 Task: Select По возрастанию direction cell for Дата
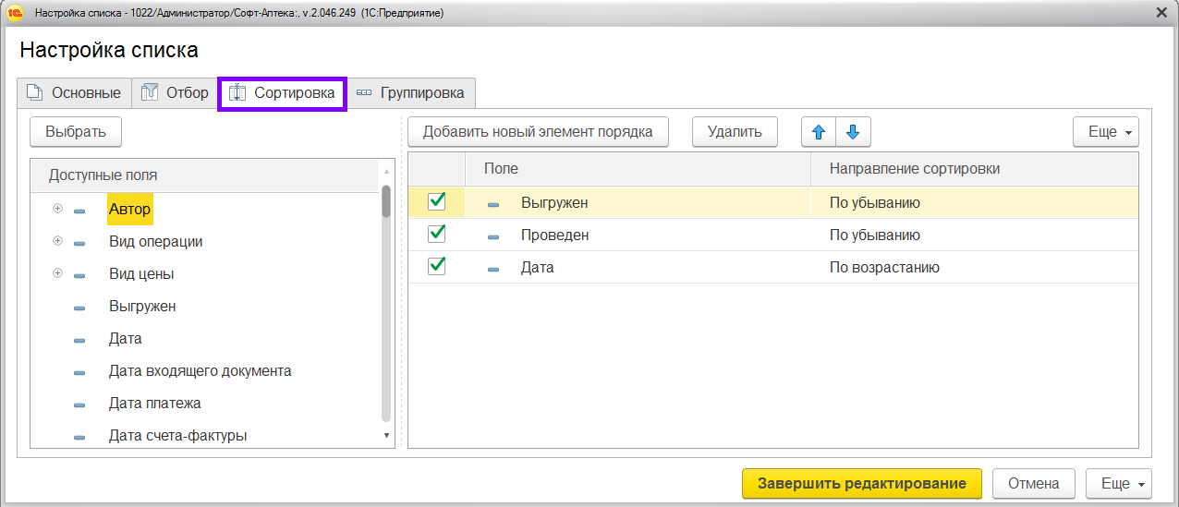(x=884, y=268)
